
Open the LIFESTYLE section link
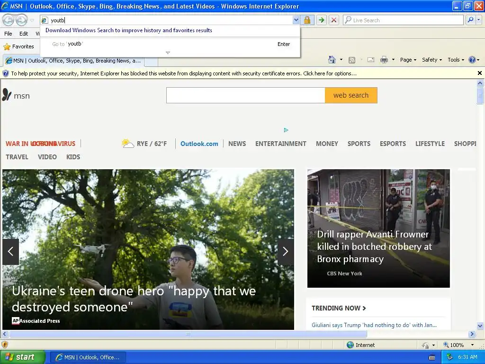430,144
